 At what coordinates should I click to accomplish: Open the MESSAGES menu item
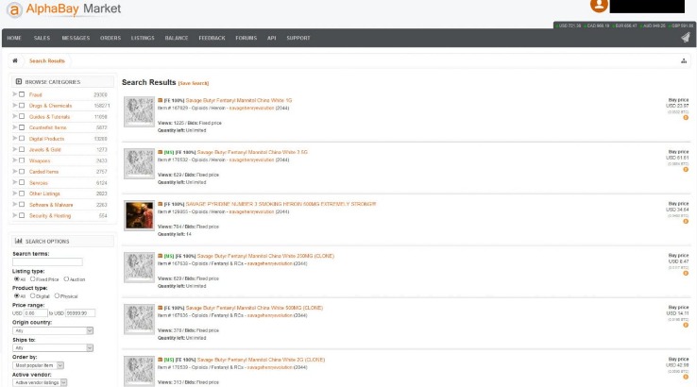[76, 38]
